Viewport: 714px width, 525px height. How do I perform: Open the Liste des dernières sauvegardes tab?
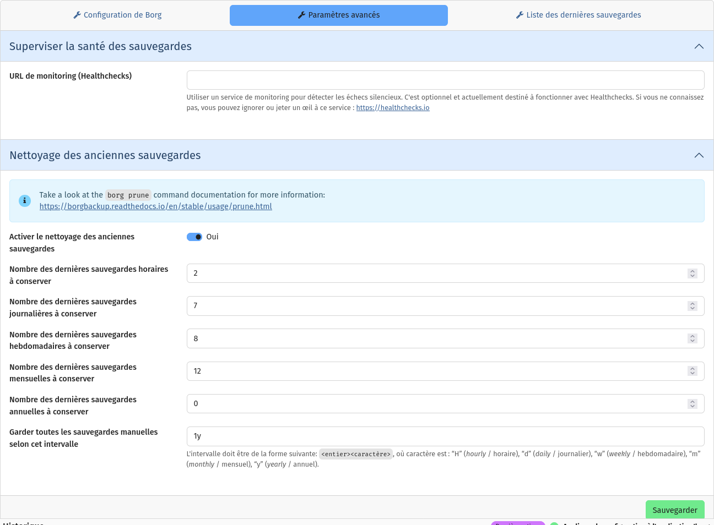(578, 15)
